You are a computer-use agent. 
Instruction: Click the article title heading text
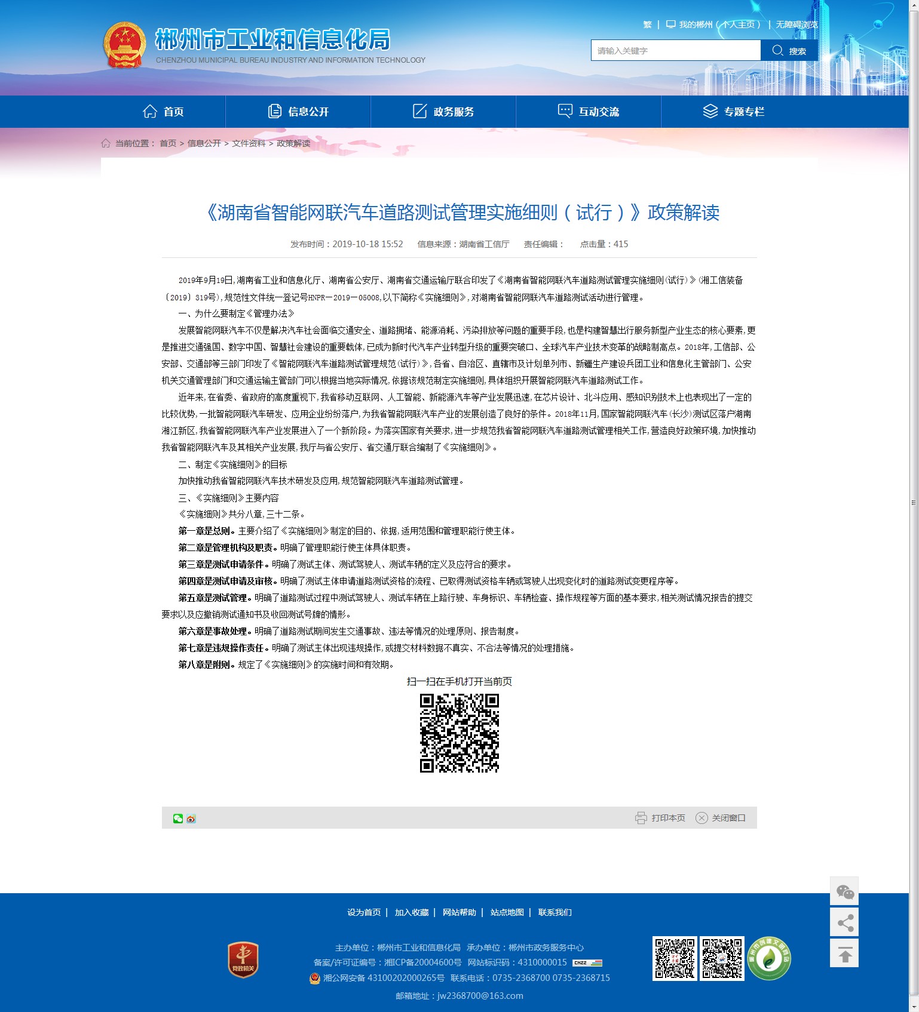459,213
